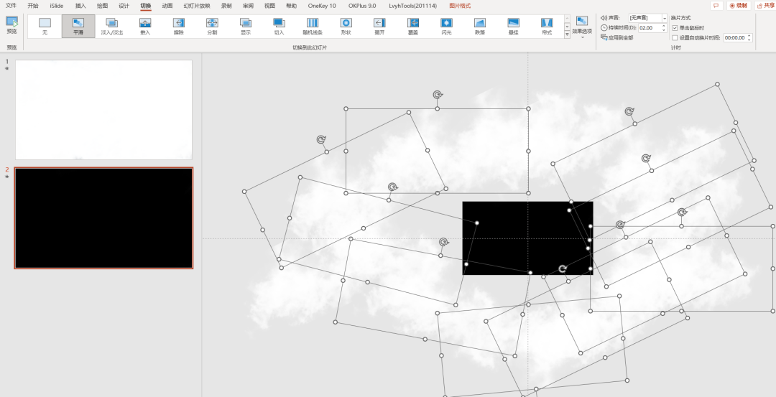Viewport: 776px width, 397px height.
Task: Apply the 随机线条 random bars transition
Action: (x=313, y=26)
